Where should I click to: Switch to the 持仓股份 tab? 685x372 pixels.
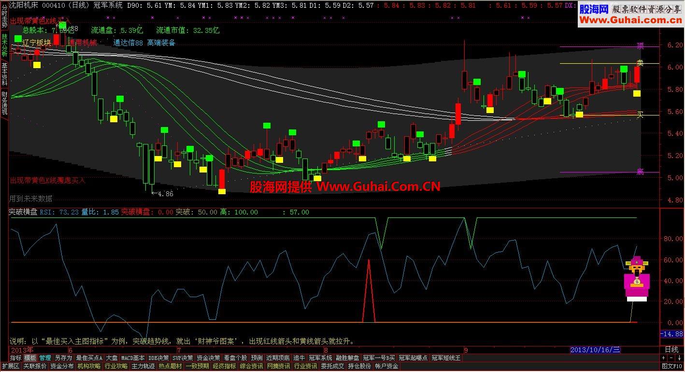pyautogui.click(x=359, y=366)
